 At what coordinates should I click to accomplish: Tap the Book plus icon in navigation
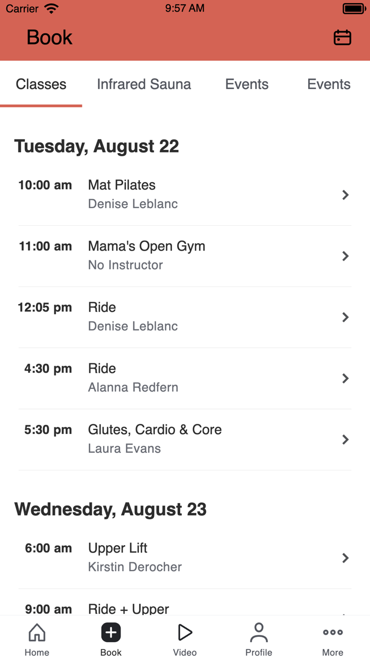pyautogui.click(x=110, y=632)
